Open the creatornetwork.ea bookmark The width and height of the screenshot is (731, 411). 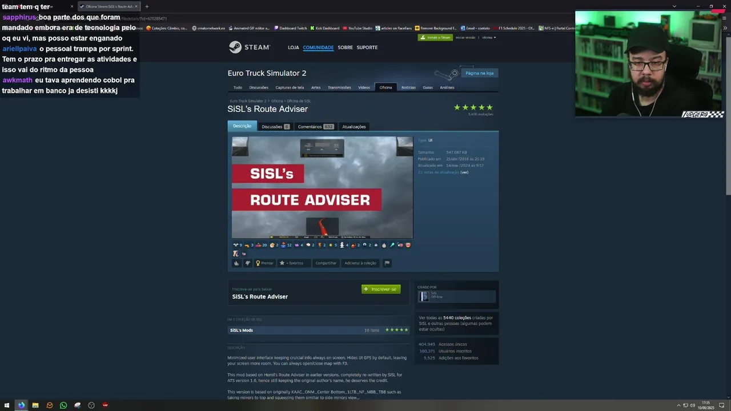click(208, 28)
